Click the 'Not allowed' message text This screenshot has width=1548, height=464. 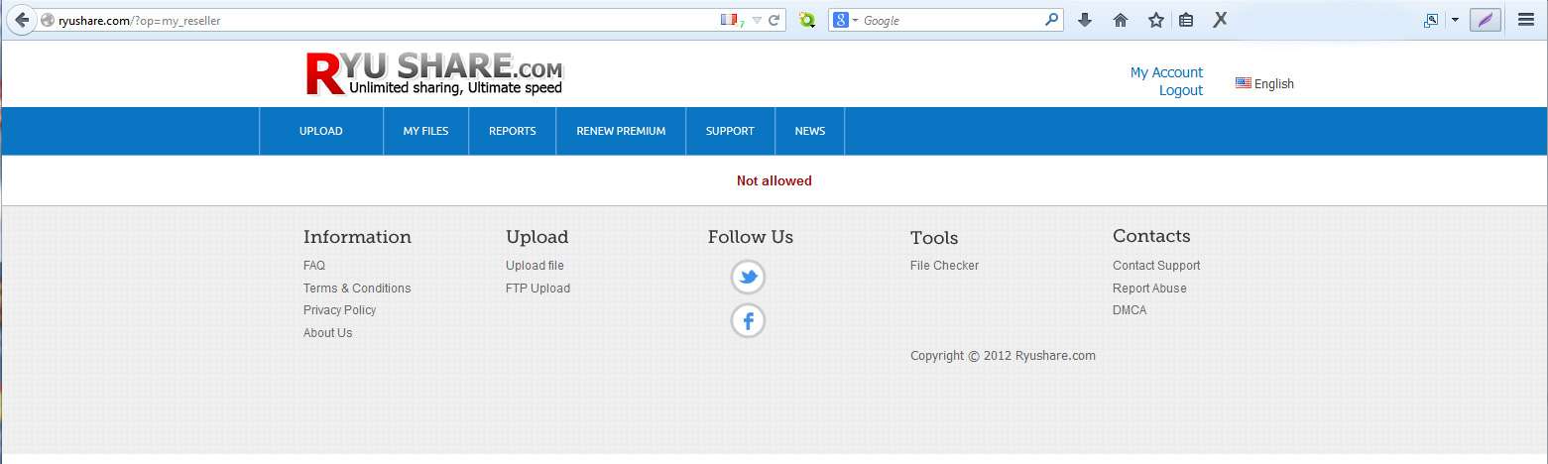(x=774, y=180)
